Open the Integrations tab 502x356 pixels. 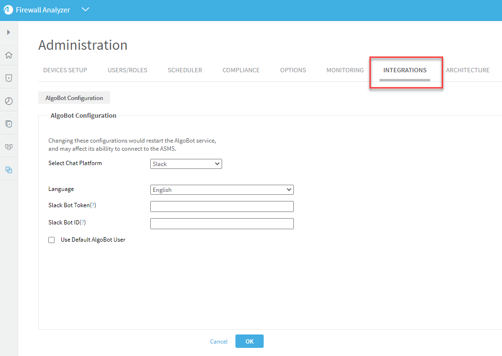pyautogui.click(x=405, y=70)
